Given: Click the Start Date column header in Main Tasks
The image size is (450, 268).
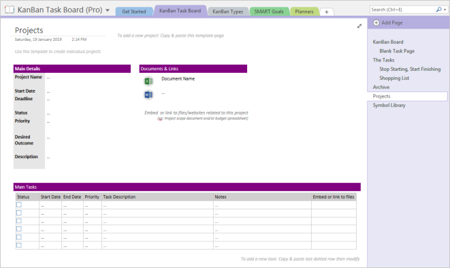Looking at the screenshot, I should coord(50,197).
